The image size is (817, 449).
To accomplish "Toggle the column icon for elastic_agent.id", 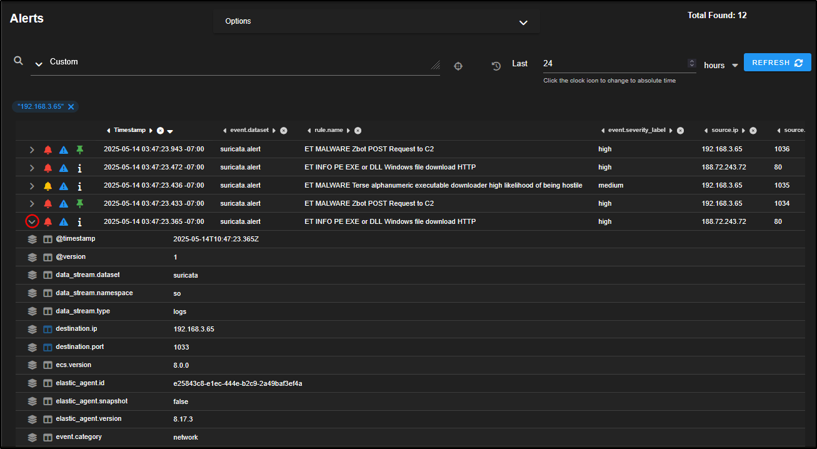I will 48,383.
